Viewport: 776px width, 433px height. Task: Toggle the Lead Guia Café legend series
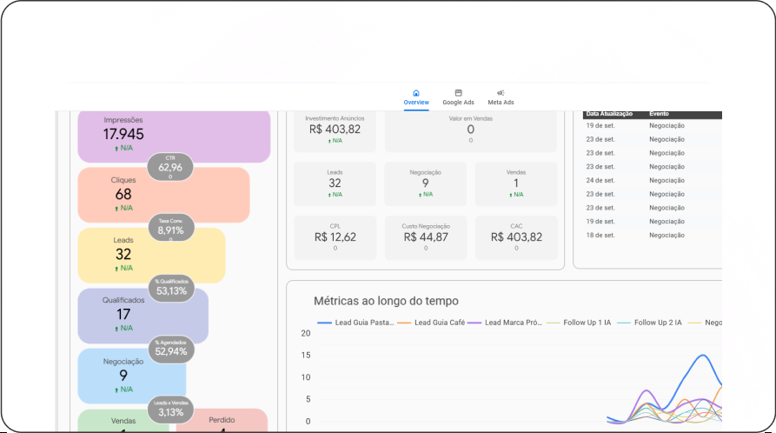tap(428, 323)
